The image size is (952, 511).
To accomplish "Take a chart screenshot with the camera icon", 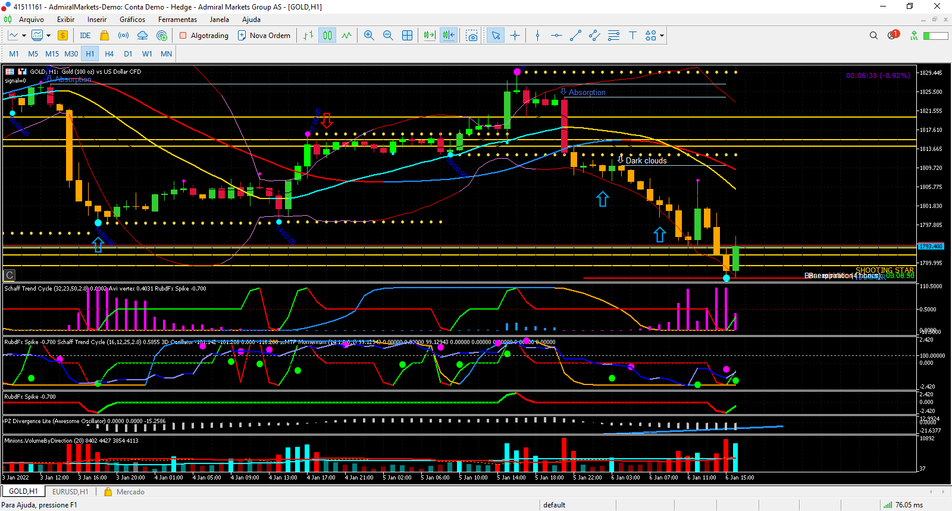I will coord(472,36).
